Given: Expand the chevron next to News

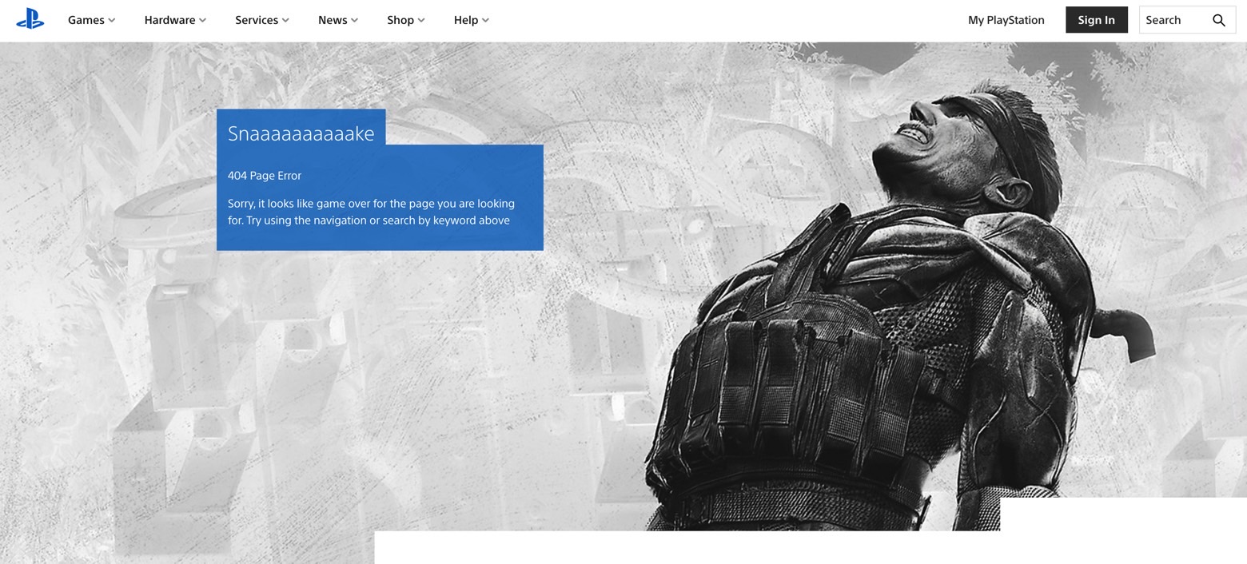Looking at the screenshot, I should pyautogui.click(x=355, y=21).
